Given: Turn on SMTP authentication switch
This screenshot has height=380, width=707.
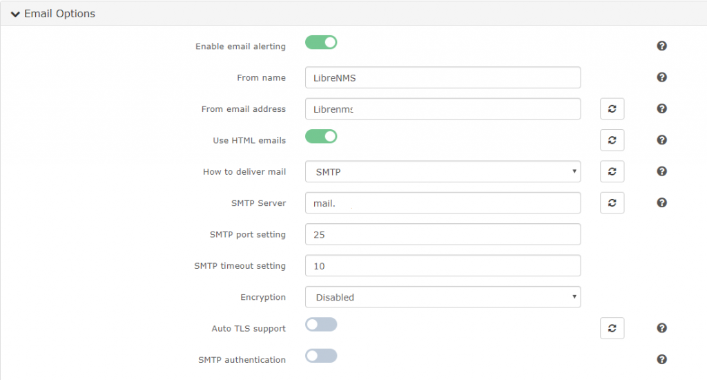Looking at the screenshot, I should [x=321, y=356].
